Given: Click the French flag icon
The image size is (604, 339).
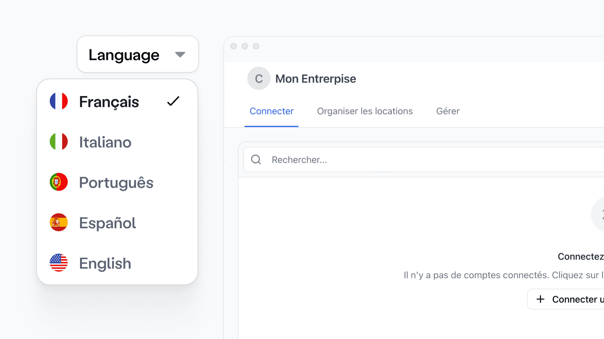Looking at the screenshot, I should pyautogui.click(x=59, y=101).
